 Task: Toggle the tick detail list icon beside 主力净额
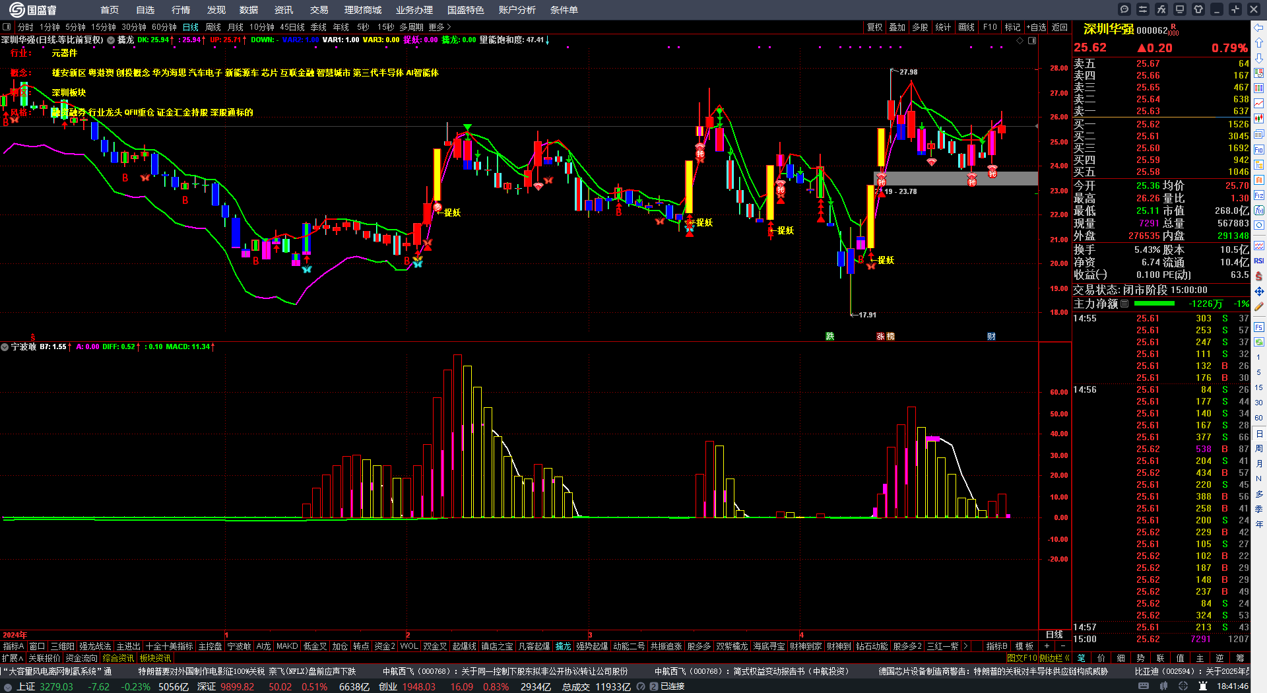[1124, 304]
